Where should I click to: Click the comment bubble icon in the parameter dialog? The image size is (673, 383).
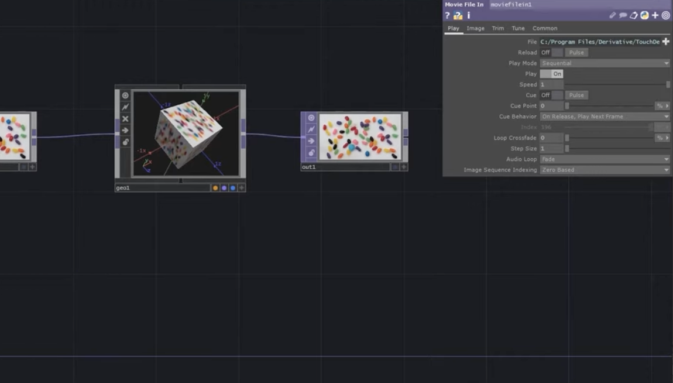tap(622, 15)
